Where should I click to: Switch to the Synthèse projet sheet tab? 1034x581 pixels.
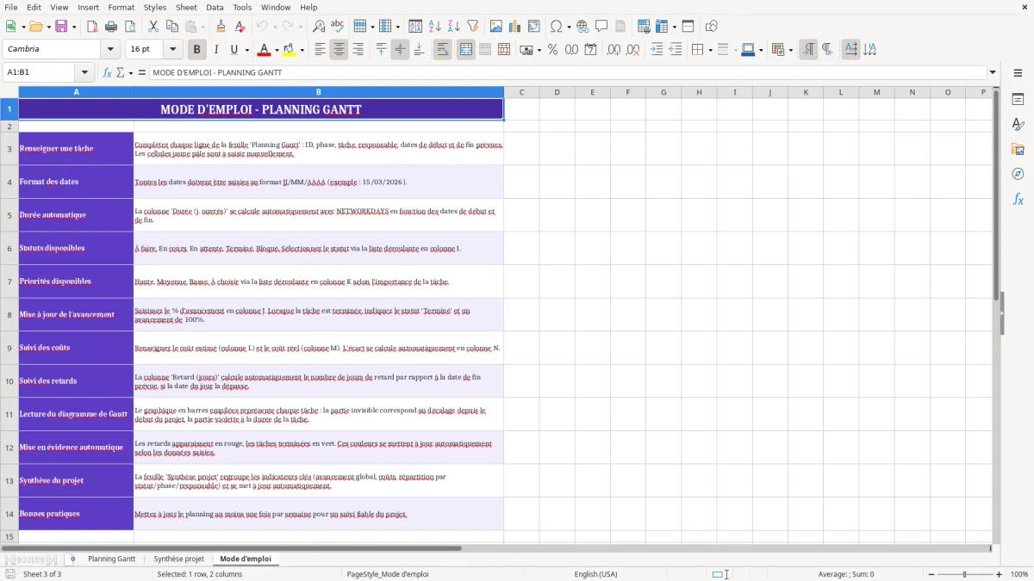point(179,559)
